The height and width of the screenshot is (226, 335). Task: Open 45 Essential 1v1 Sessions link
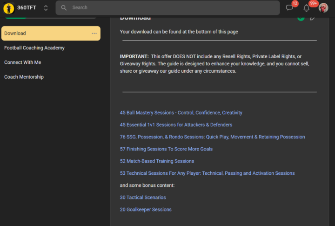176,125
